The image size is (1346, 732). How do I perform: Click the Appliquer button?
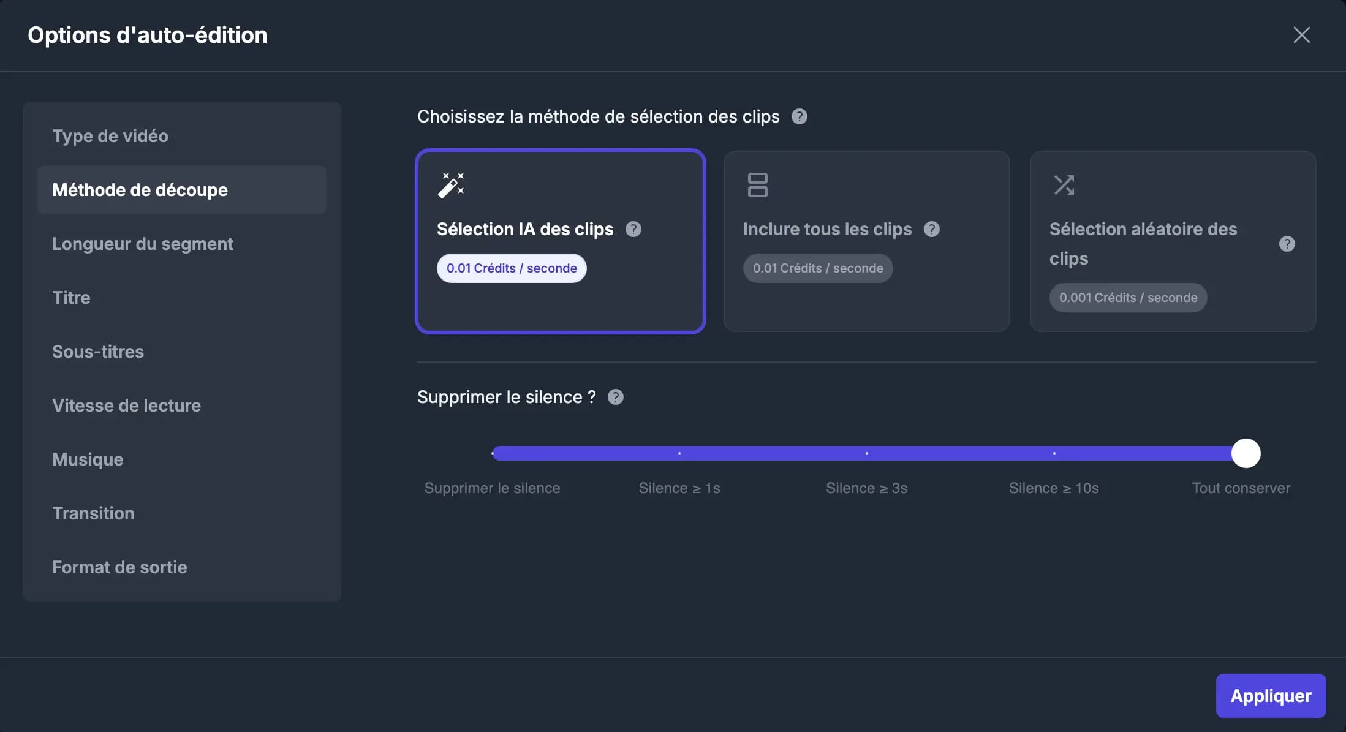(x=1270, y=695)
